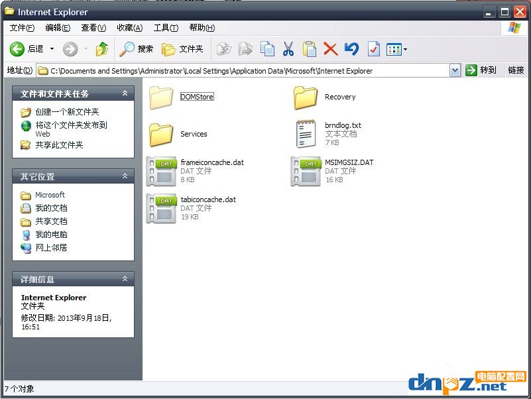Click the Forward arrow button
The image size is (531, 399).
click(x=70, y=50)
